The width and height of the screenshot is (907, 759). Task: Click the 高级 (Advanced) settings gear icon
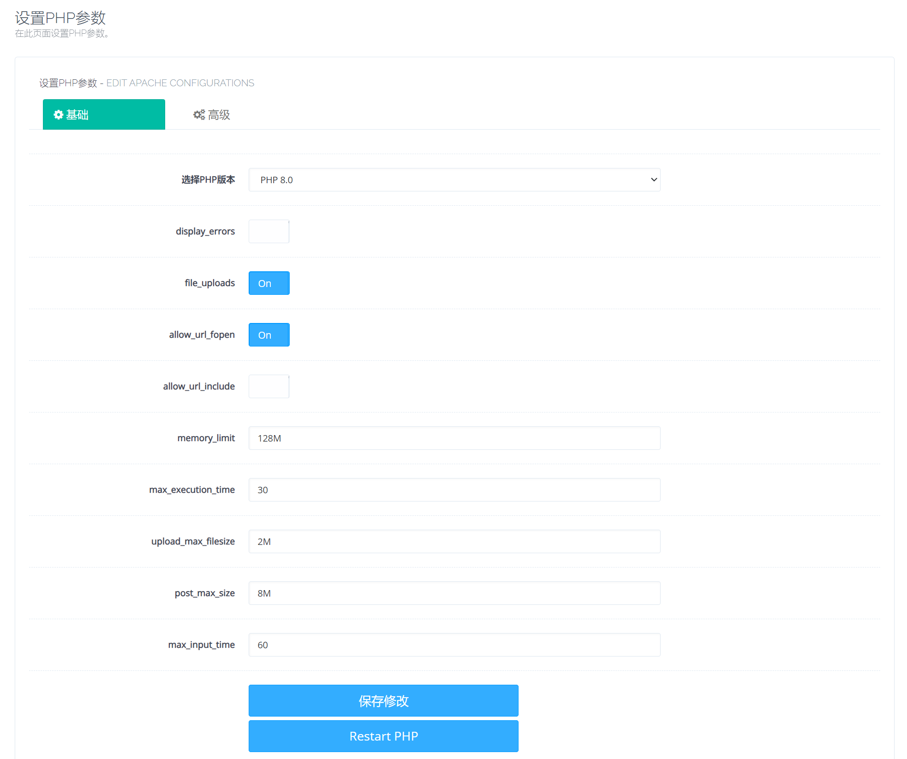(x=198, y=114)
